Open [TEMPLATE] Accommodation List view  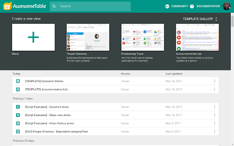(x=46, y=89)
